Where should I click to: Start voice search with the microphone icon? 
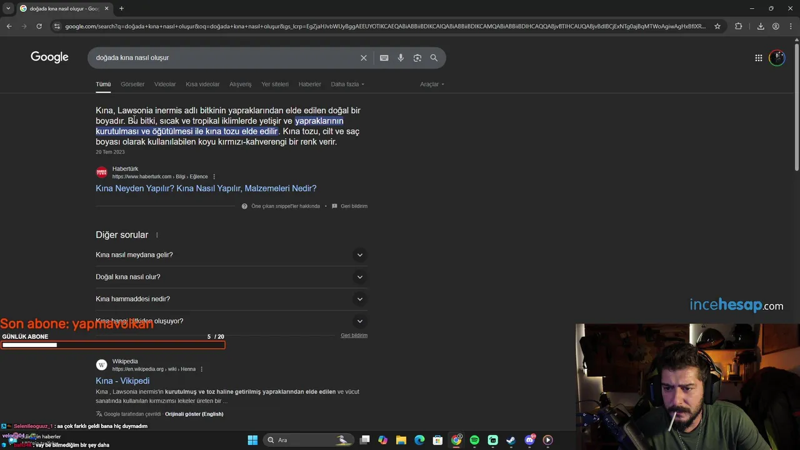(x=401, y=57)
